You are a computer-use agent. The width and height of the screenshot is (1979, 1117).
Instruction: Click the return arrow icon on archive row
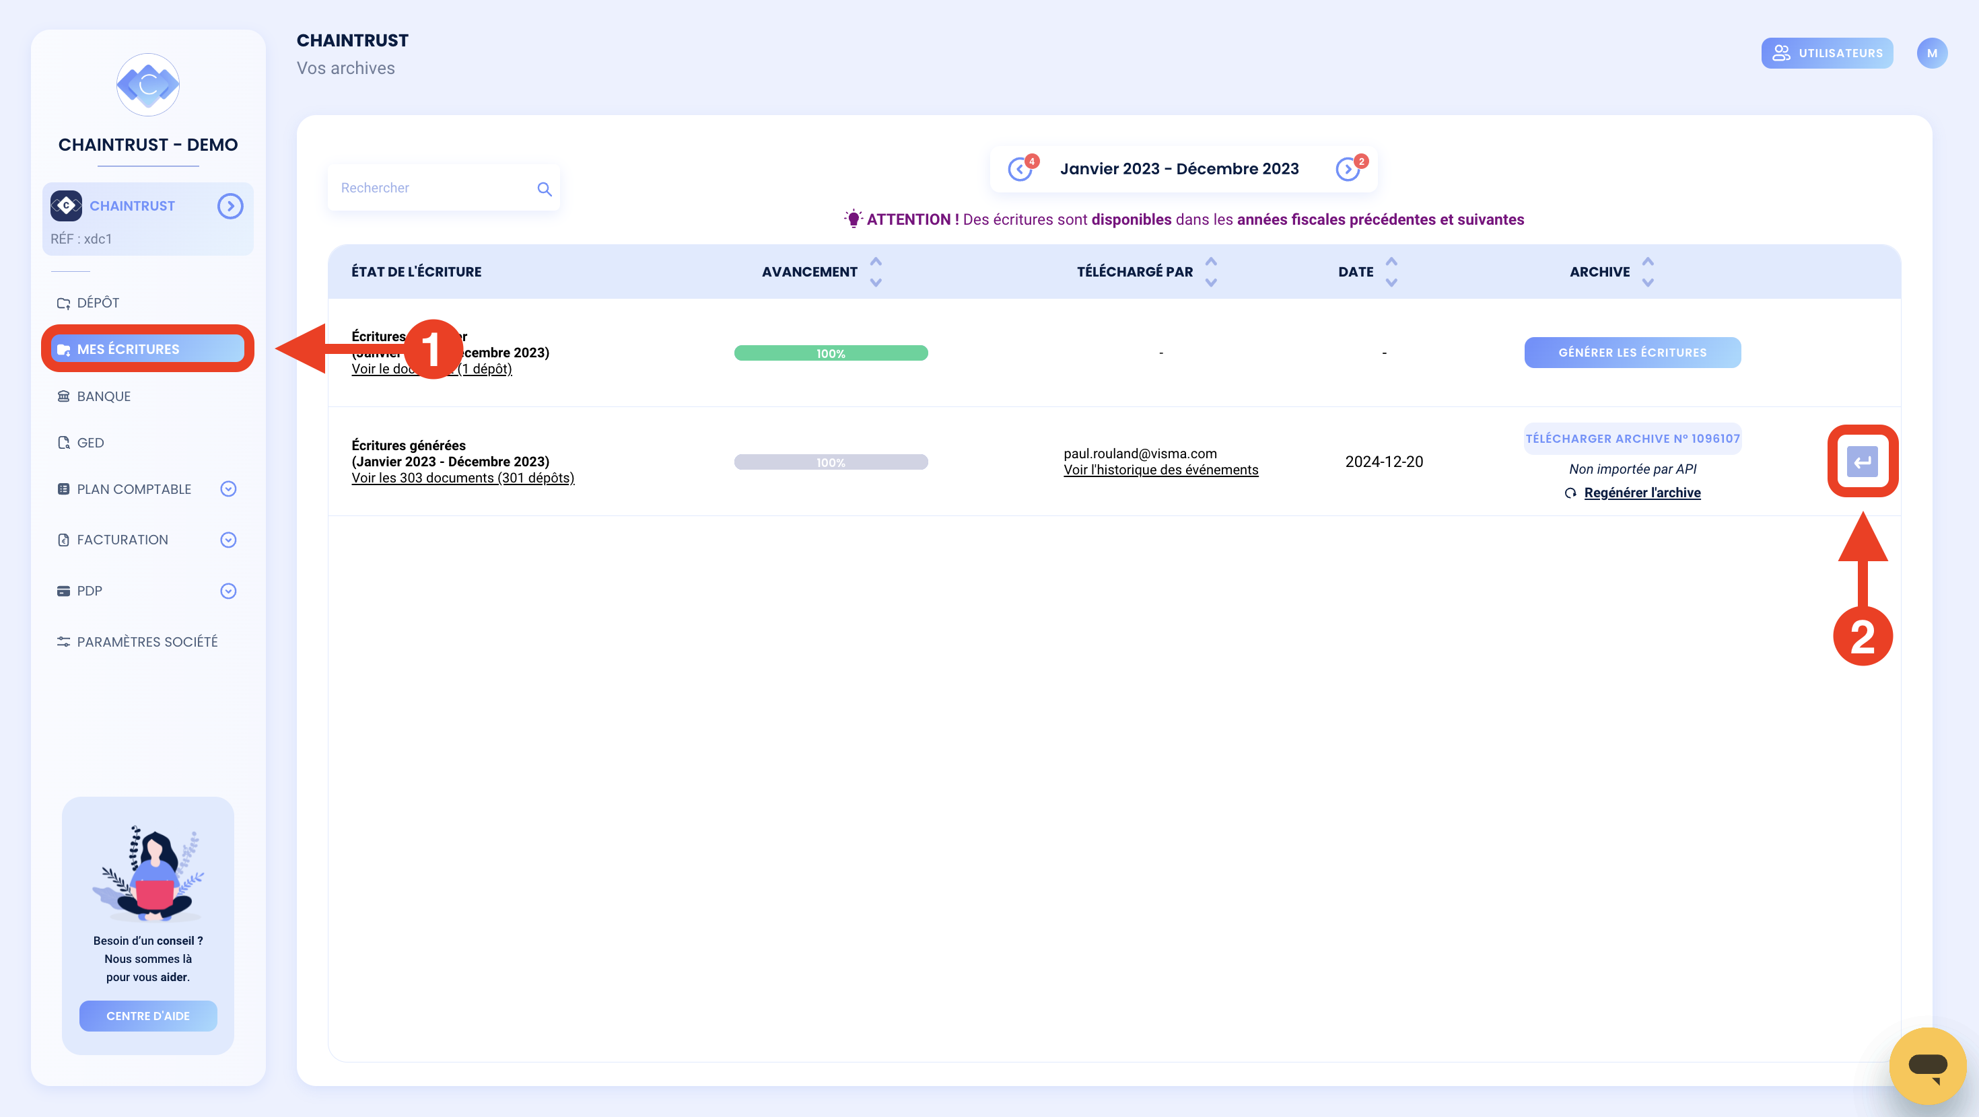click(1863, 462)
